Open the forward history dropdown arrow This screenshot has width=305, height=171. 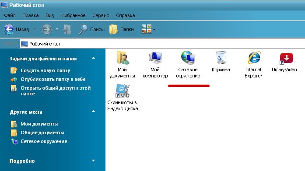pyautogui.click(x=57, y=29)
